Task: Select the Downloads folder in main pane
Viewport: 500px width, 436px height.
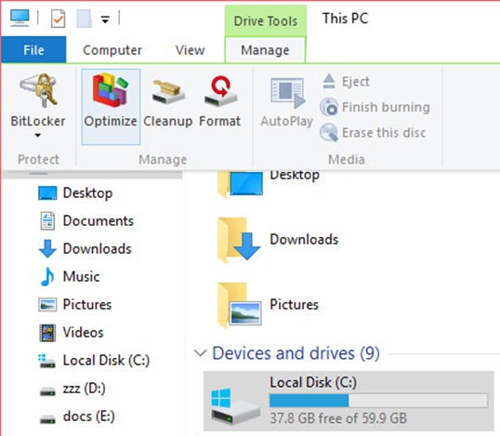Action: pos(278,240)
